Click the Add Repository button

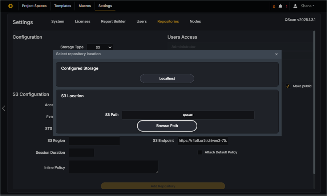point(163,186)
